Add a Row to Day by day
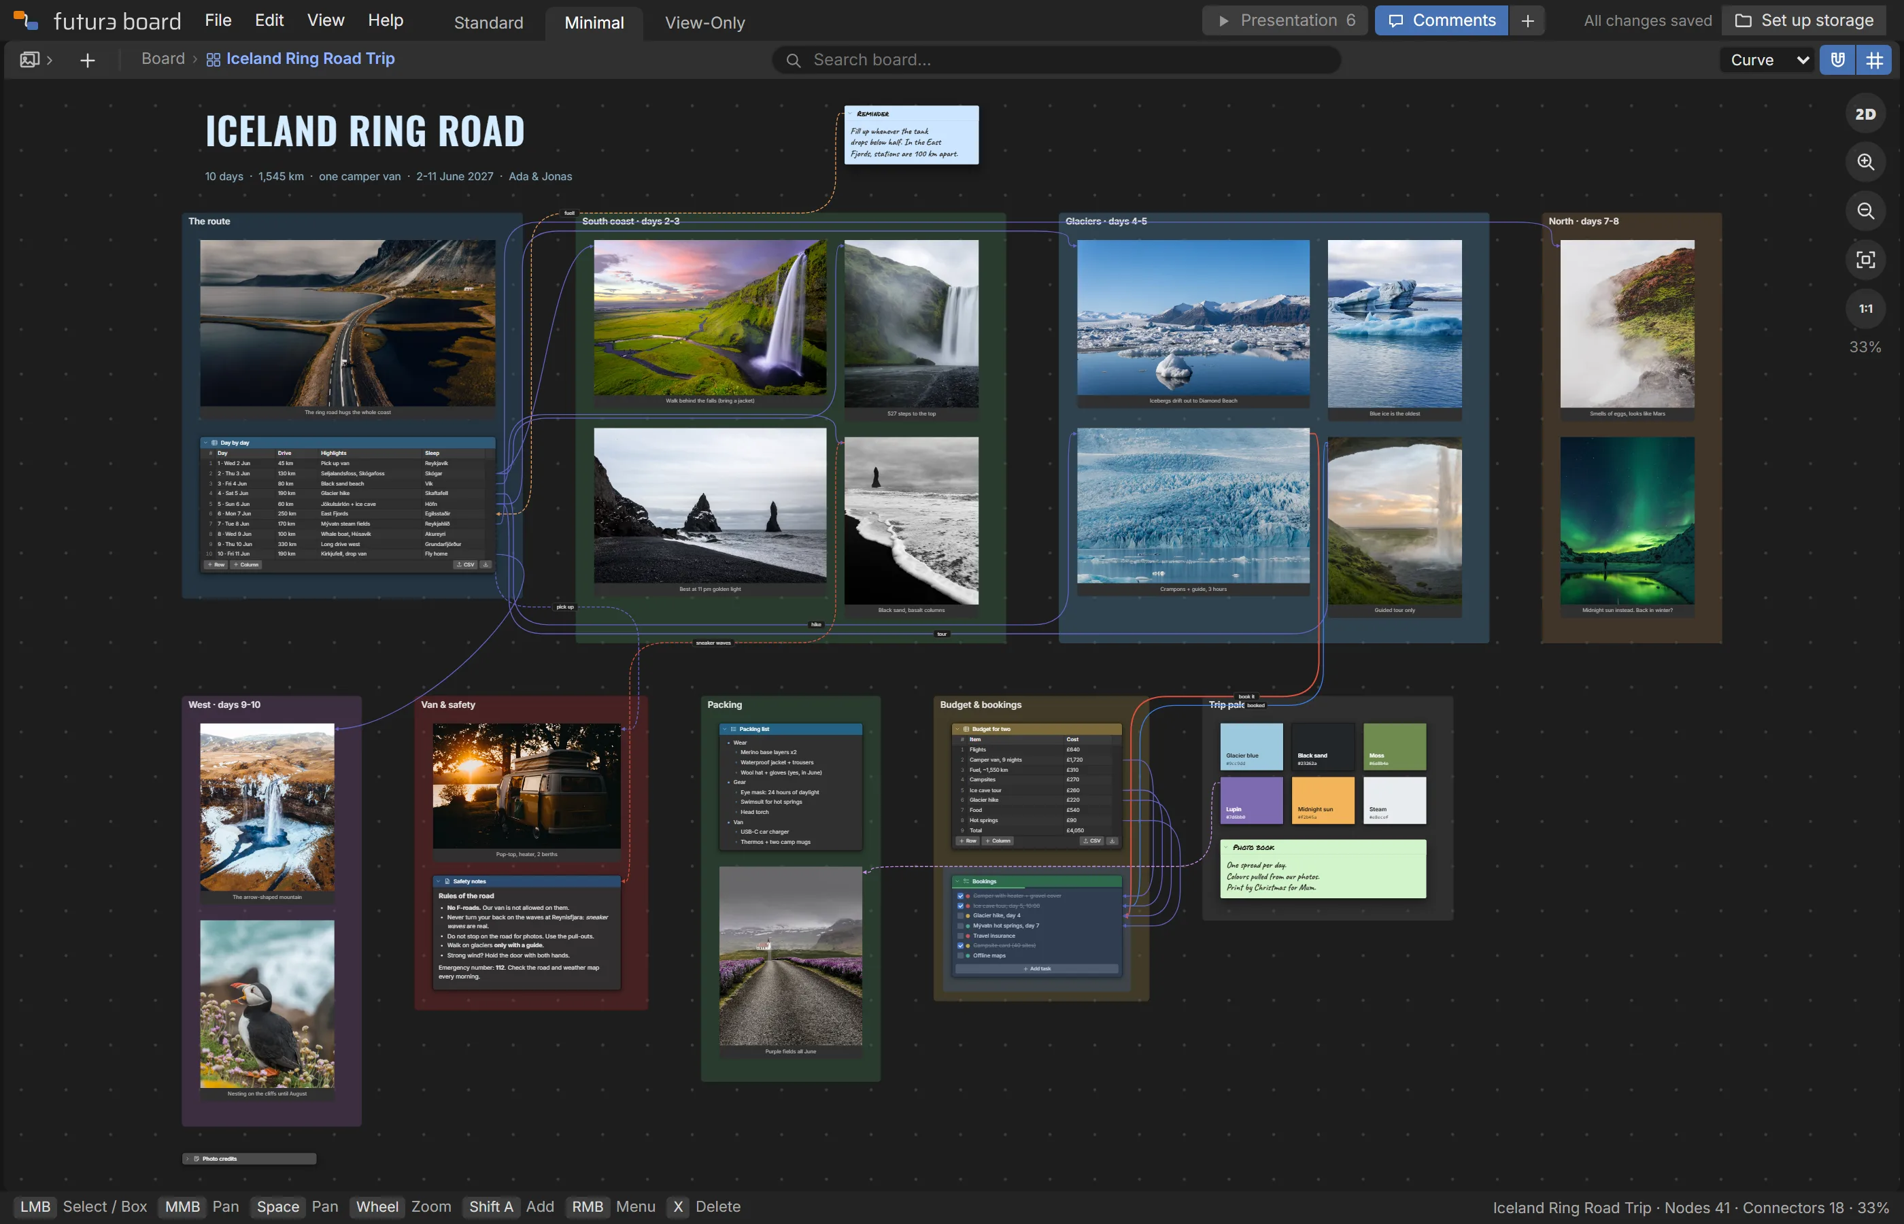This screenshot has height=1224, width=1904. (x=216, y=564)
